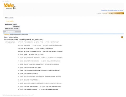Image resolution: width=126 pixels, height=97 pixels.
Task: Open the Overhead Guard assembly link
Action: coord(25,42)
